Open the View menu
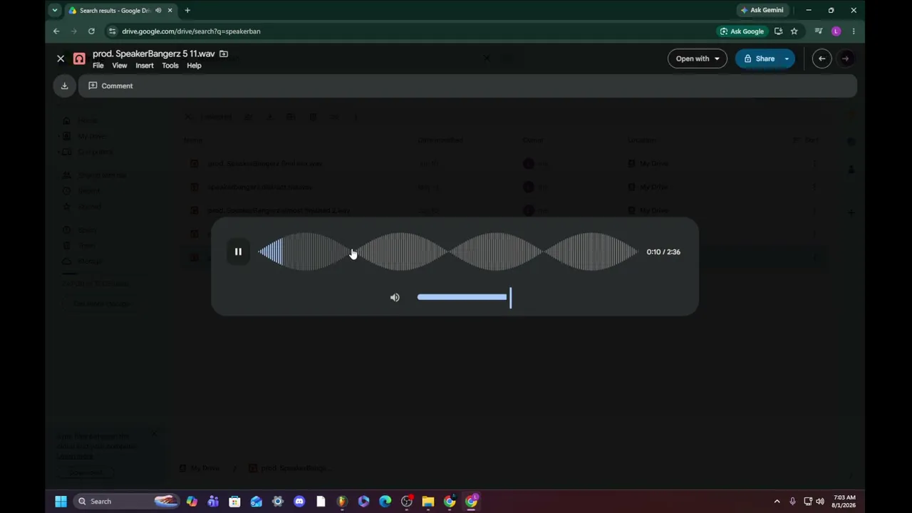 120,66
